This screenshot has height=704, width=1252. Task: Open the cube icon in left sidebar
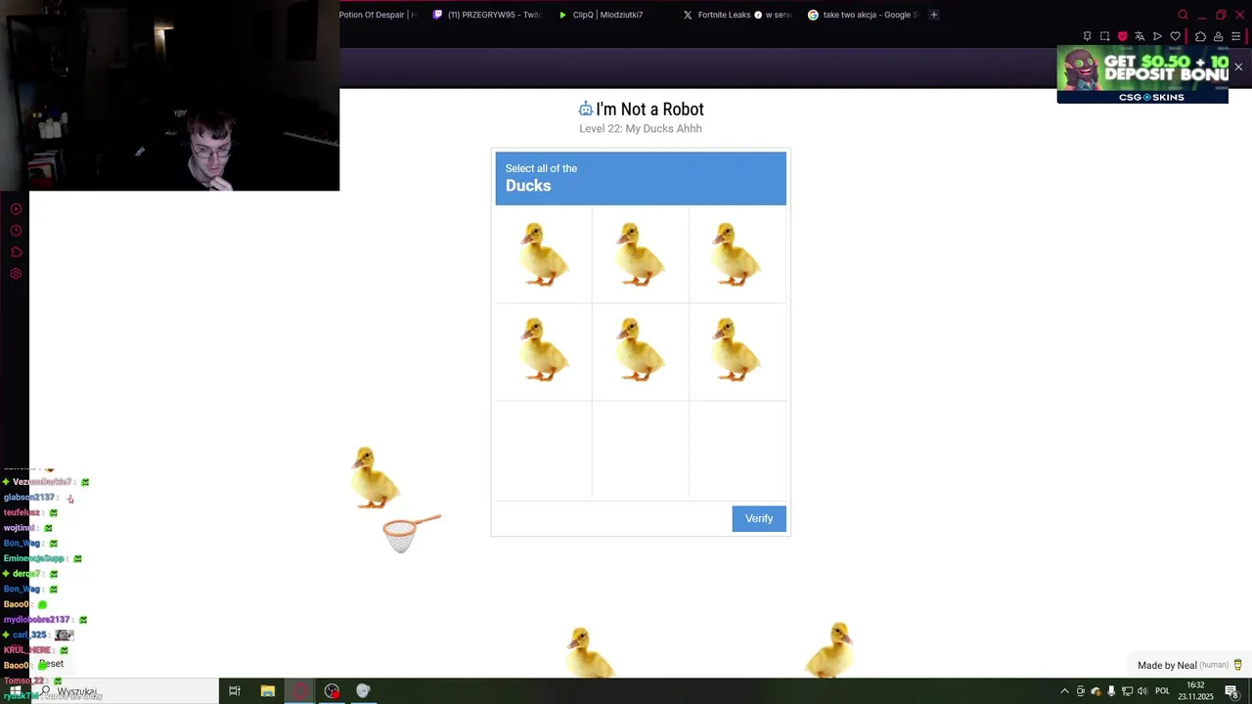16,252
